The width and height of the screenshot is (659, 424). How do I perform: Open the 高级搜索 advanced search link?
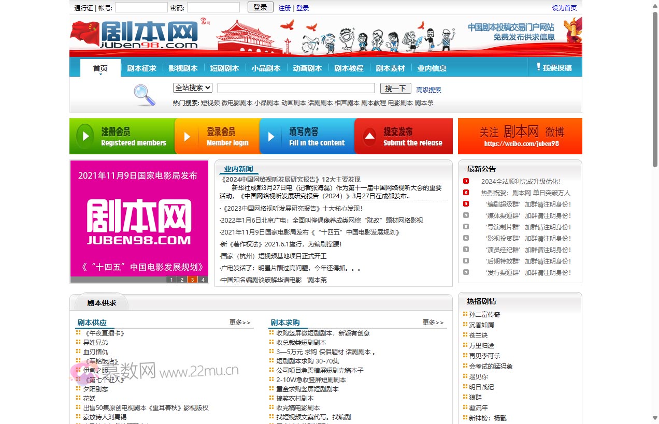pos(428,90)
